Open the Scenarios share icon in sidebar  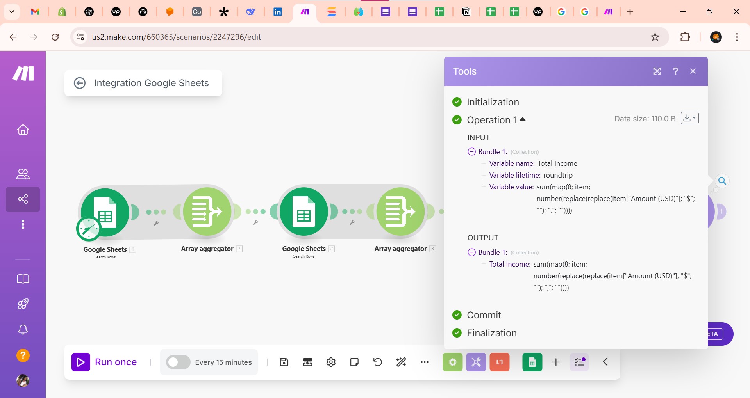23,199
